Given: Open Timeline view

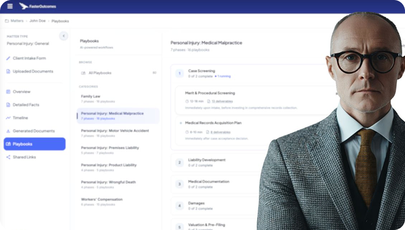Looking at the screenshot, I should (20, 118).
